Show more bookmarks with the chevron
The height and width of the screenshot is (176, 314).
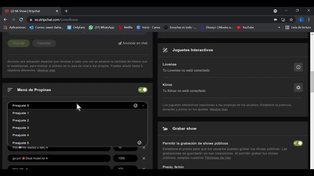(x=279, y=27)
